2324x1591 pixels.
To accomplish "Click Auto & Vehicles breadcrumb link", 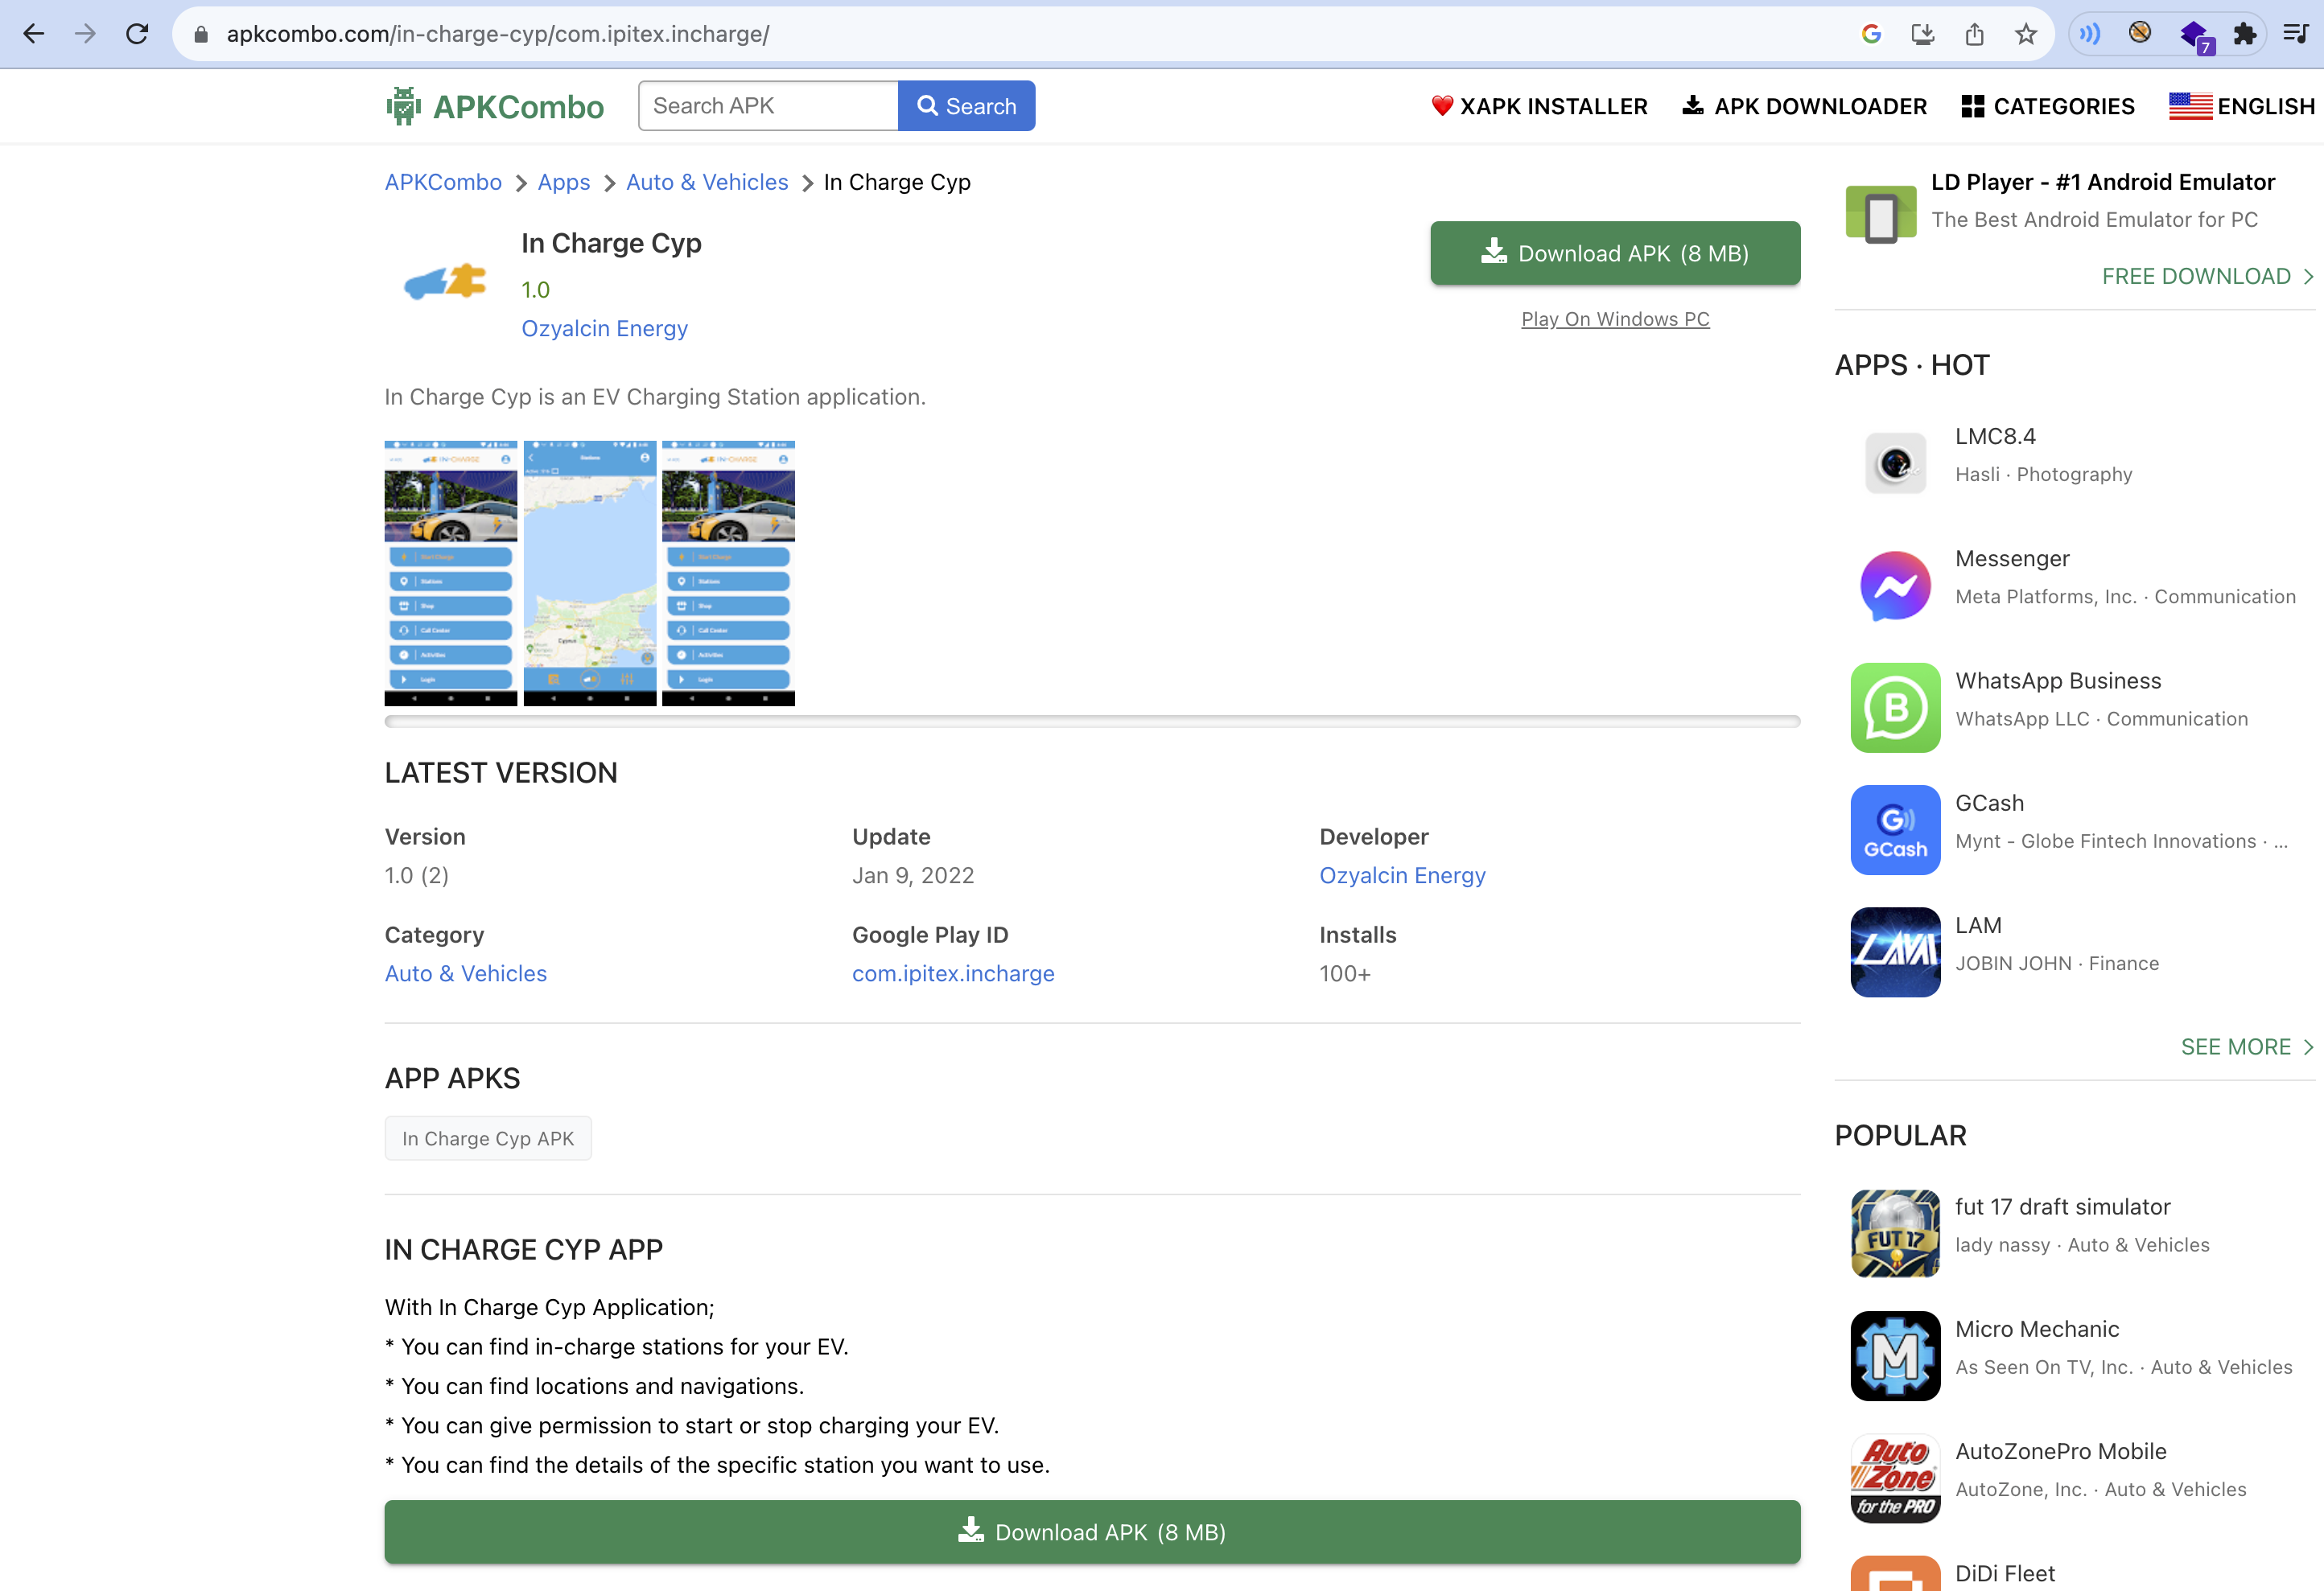I will pyautogui.click(x=707, y=182).
